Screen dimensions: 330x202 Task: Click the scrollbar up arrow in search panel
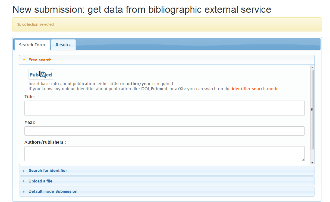point(312,67)
